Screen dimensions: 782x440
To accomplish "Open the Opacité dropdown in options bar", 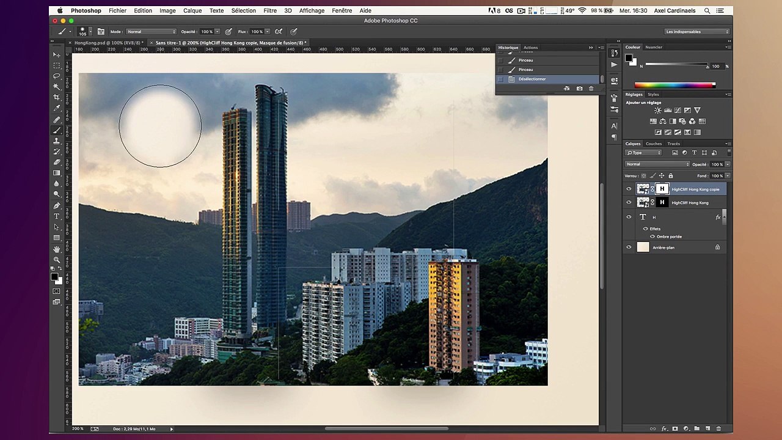I will point(217,32).
